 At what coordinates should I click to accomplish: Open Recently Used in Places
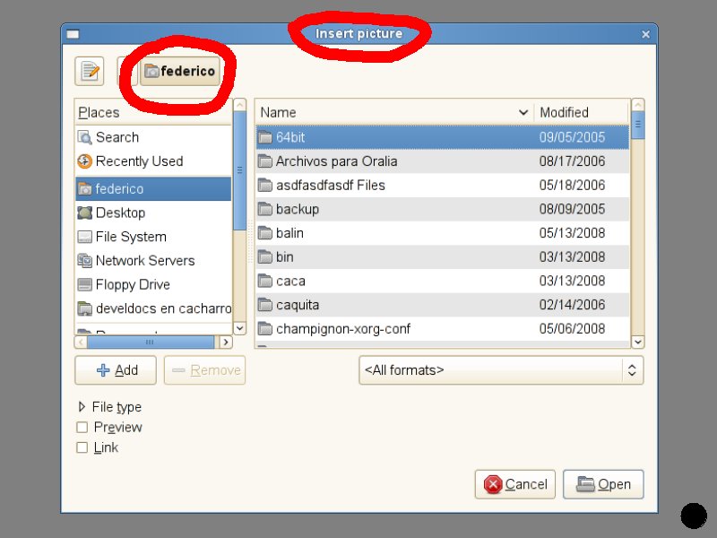point(138,161)
